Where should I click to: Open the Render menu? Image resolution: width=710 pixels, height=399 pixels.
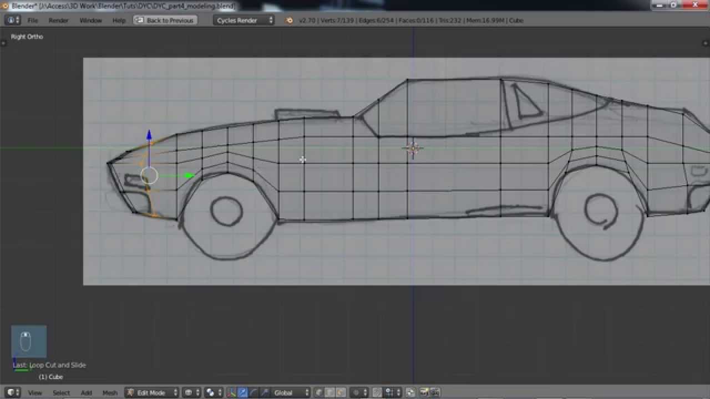[x=58, y=20]
